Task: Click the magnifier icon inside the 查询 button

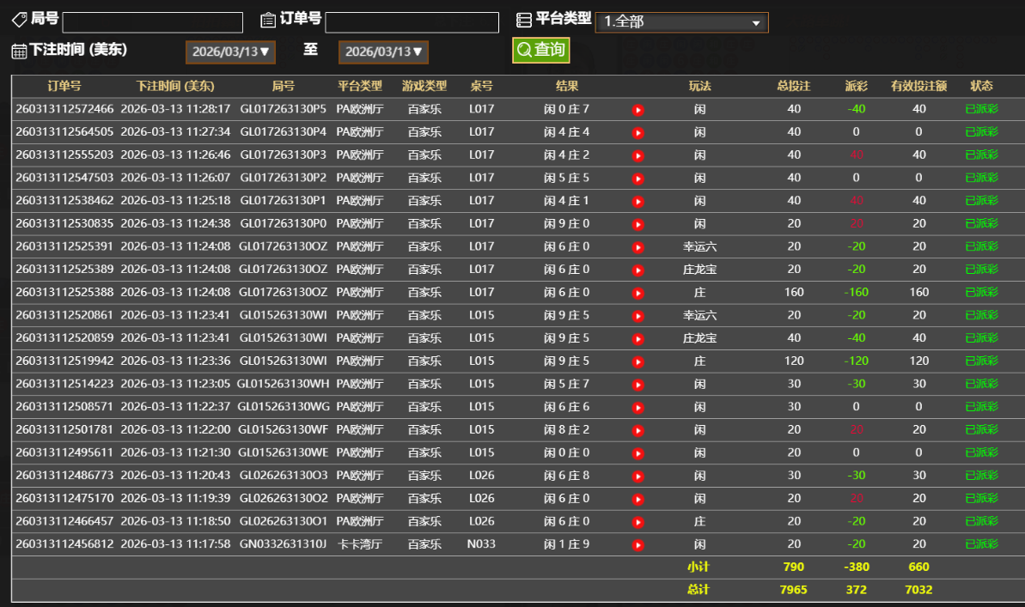Action: 523,51
